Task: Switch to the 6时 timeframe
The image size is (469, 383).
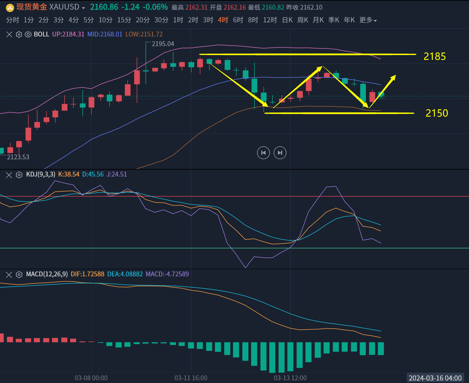Action: pyautogui.click(x=238, y=20)
